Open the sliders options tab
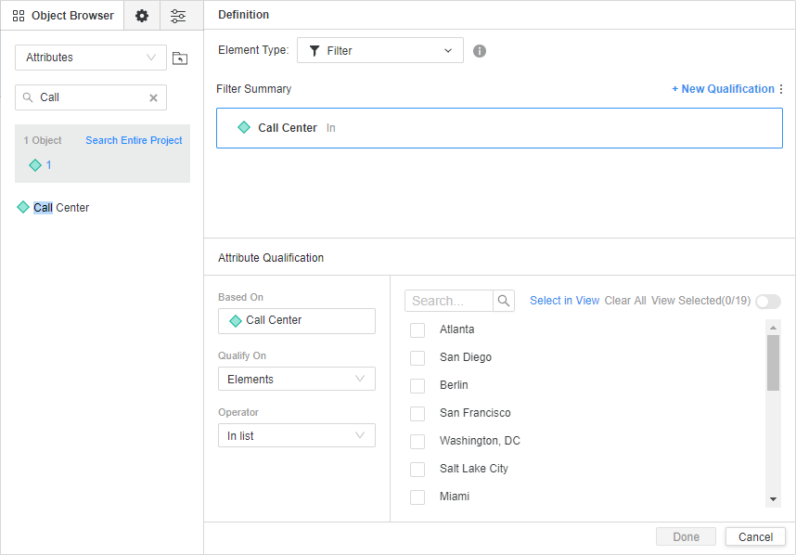Viewport: 796px width, 555px height. pos(178,16)
